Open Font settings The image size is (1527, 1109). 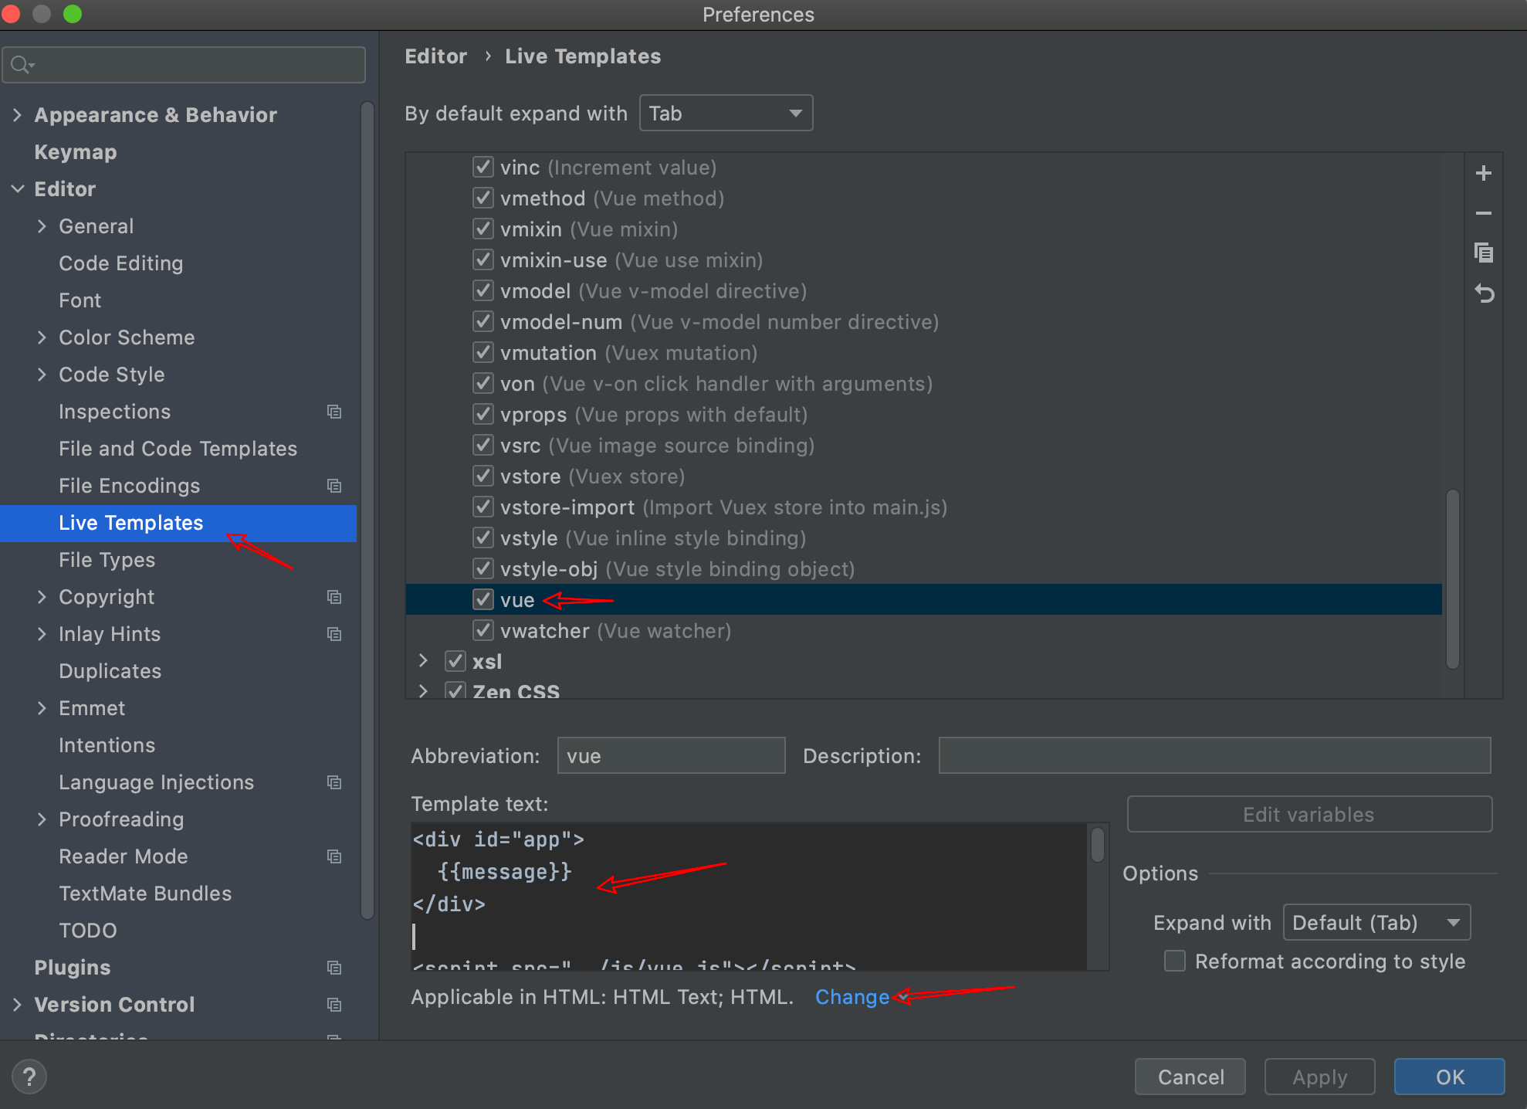(80, 300)
